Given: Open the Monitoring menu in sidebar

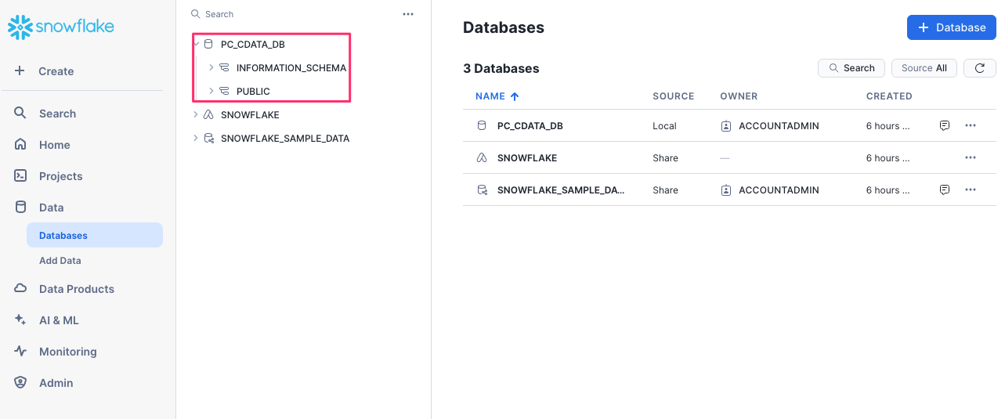Looking at the screenshot, I should coord(67,352).
